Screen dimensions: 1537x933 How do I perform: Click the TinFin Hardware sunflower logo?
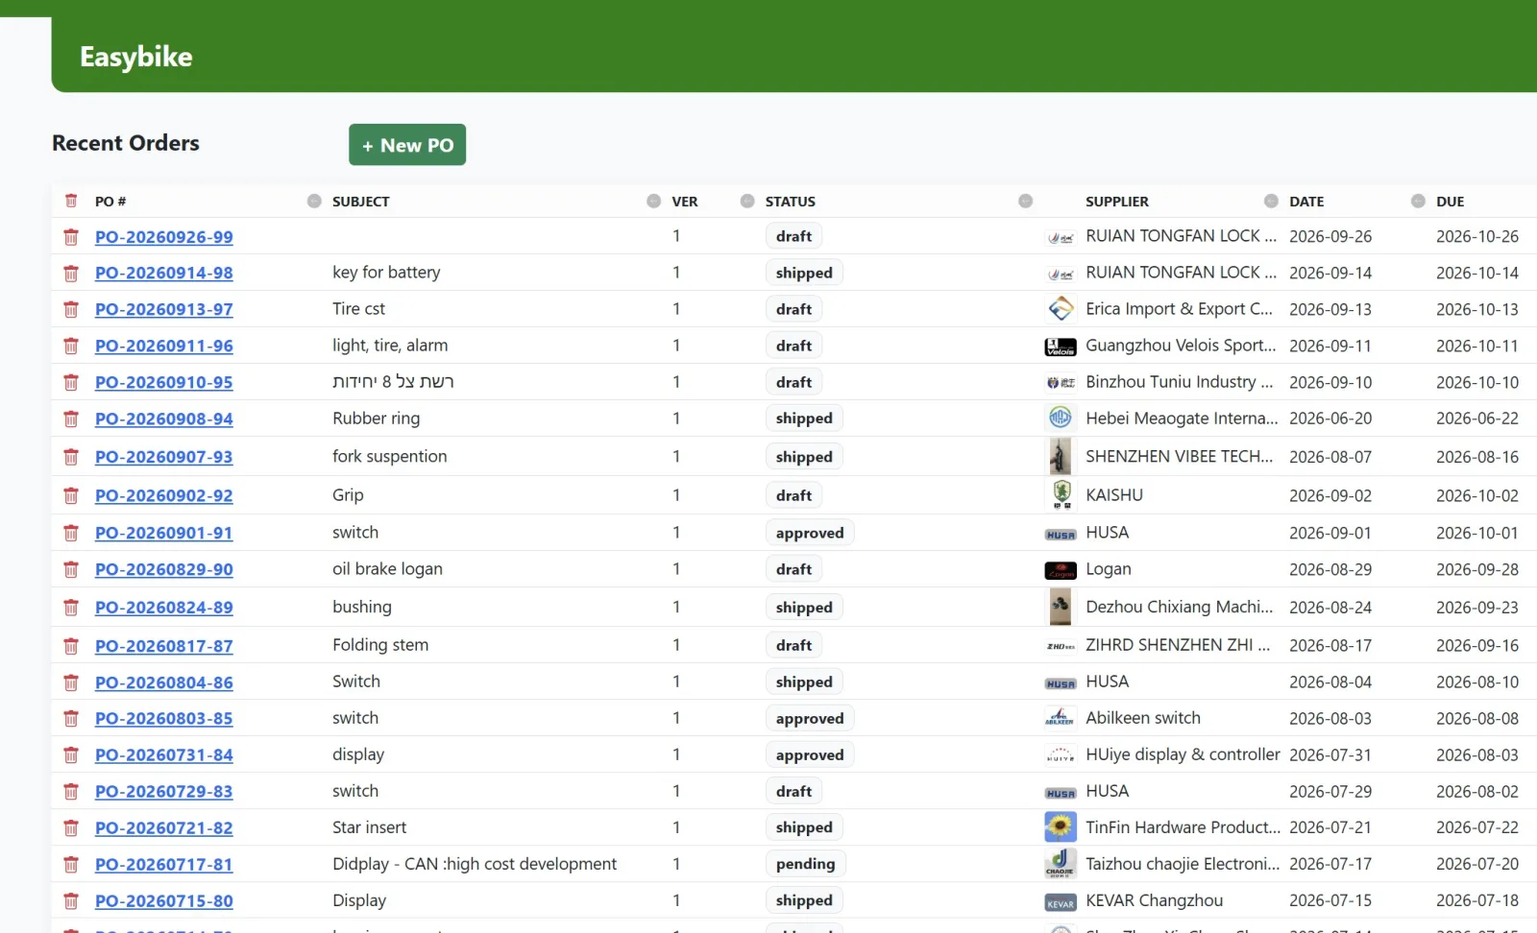click(x=1061, y=826)
